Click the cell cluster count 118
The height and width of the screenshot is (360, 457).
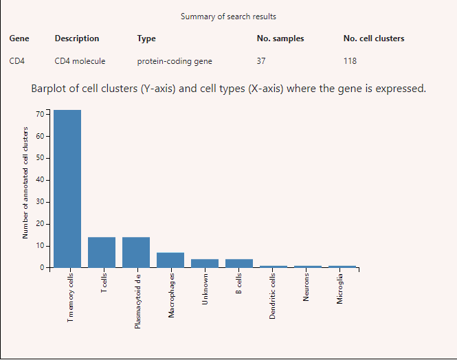click(350, 61)
